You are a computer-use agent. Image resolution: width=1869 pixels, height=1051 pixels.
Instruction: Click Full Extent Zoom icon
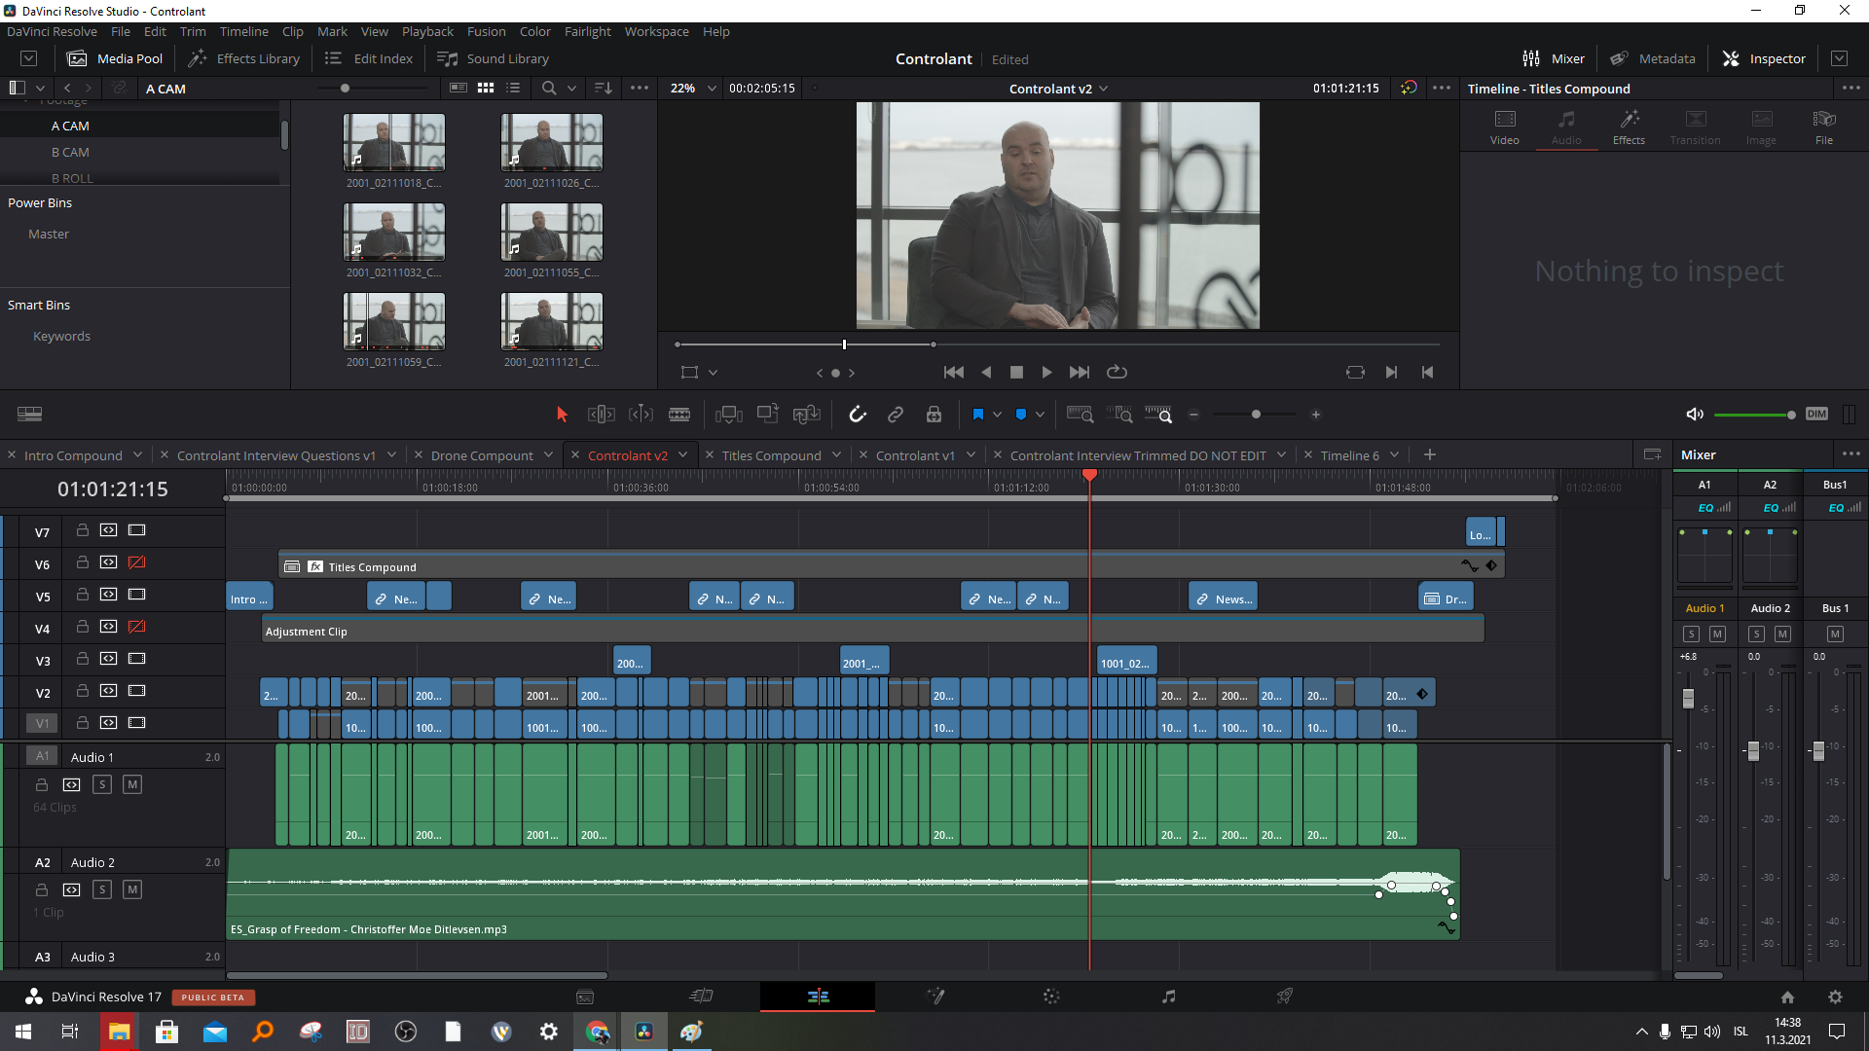pyautogui.click(x=1080, y=415)
